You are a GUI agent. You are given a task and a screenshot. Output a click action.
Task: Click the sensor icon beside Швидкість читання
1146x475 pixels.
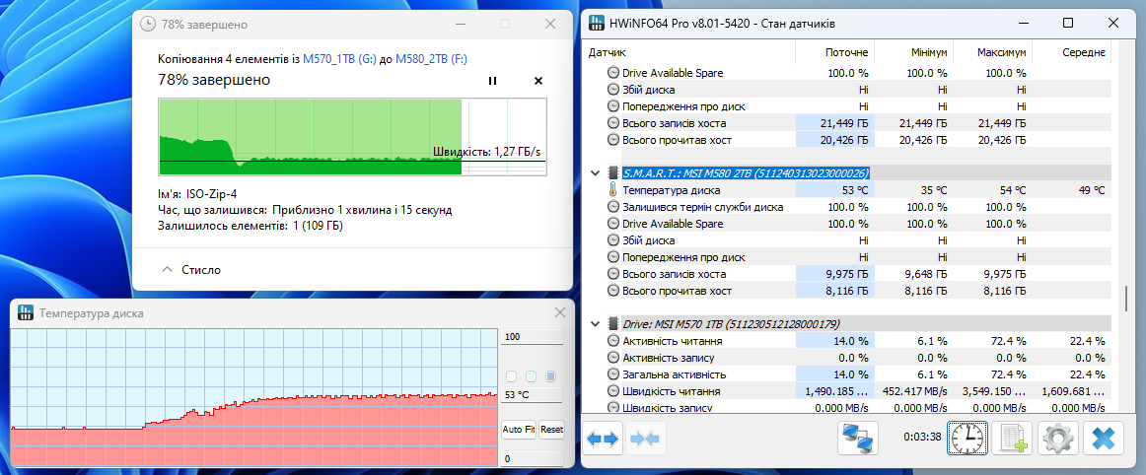[612, 391]
